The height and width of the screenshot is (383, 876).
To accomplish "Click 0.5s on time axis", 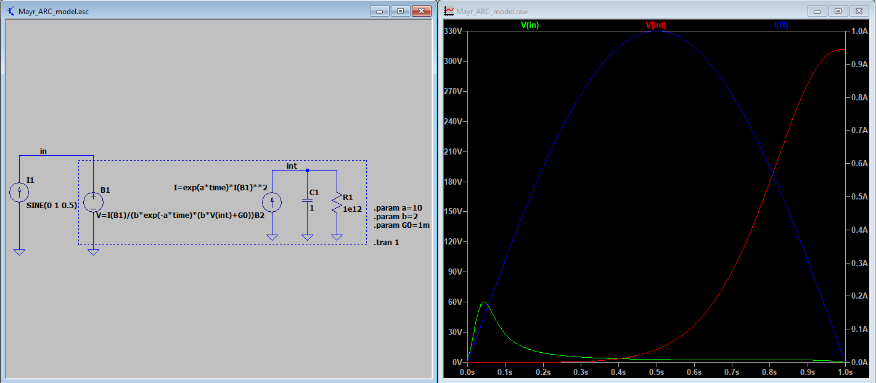I will [x=657, y=373].
